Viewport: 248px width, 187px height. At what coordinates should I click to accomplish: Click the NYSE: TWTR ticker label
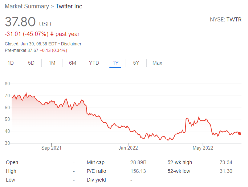tap(225, 19)
